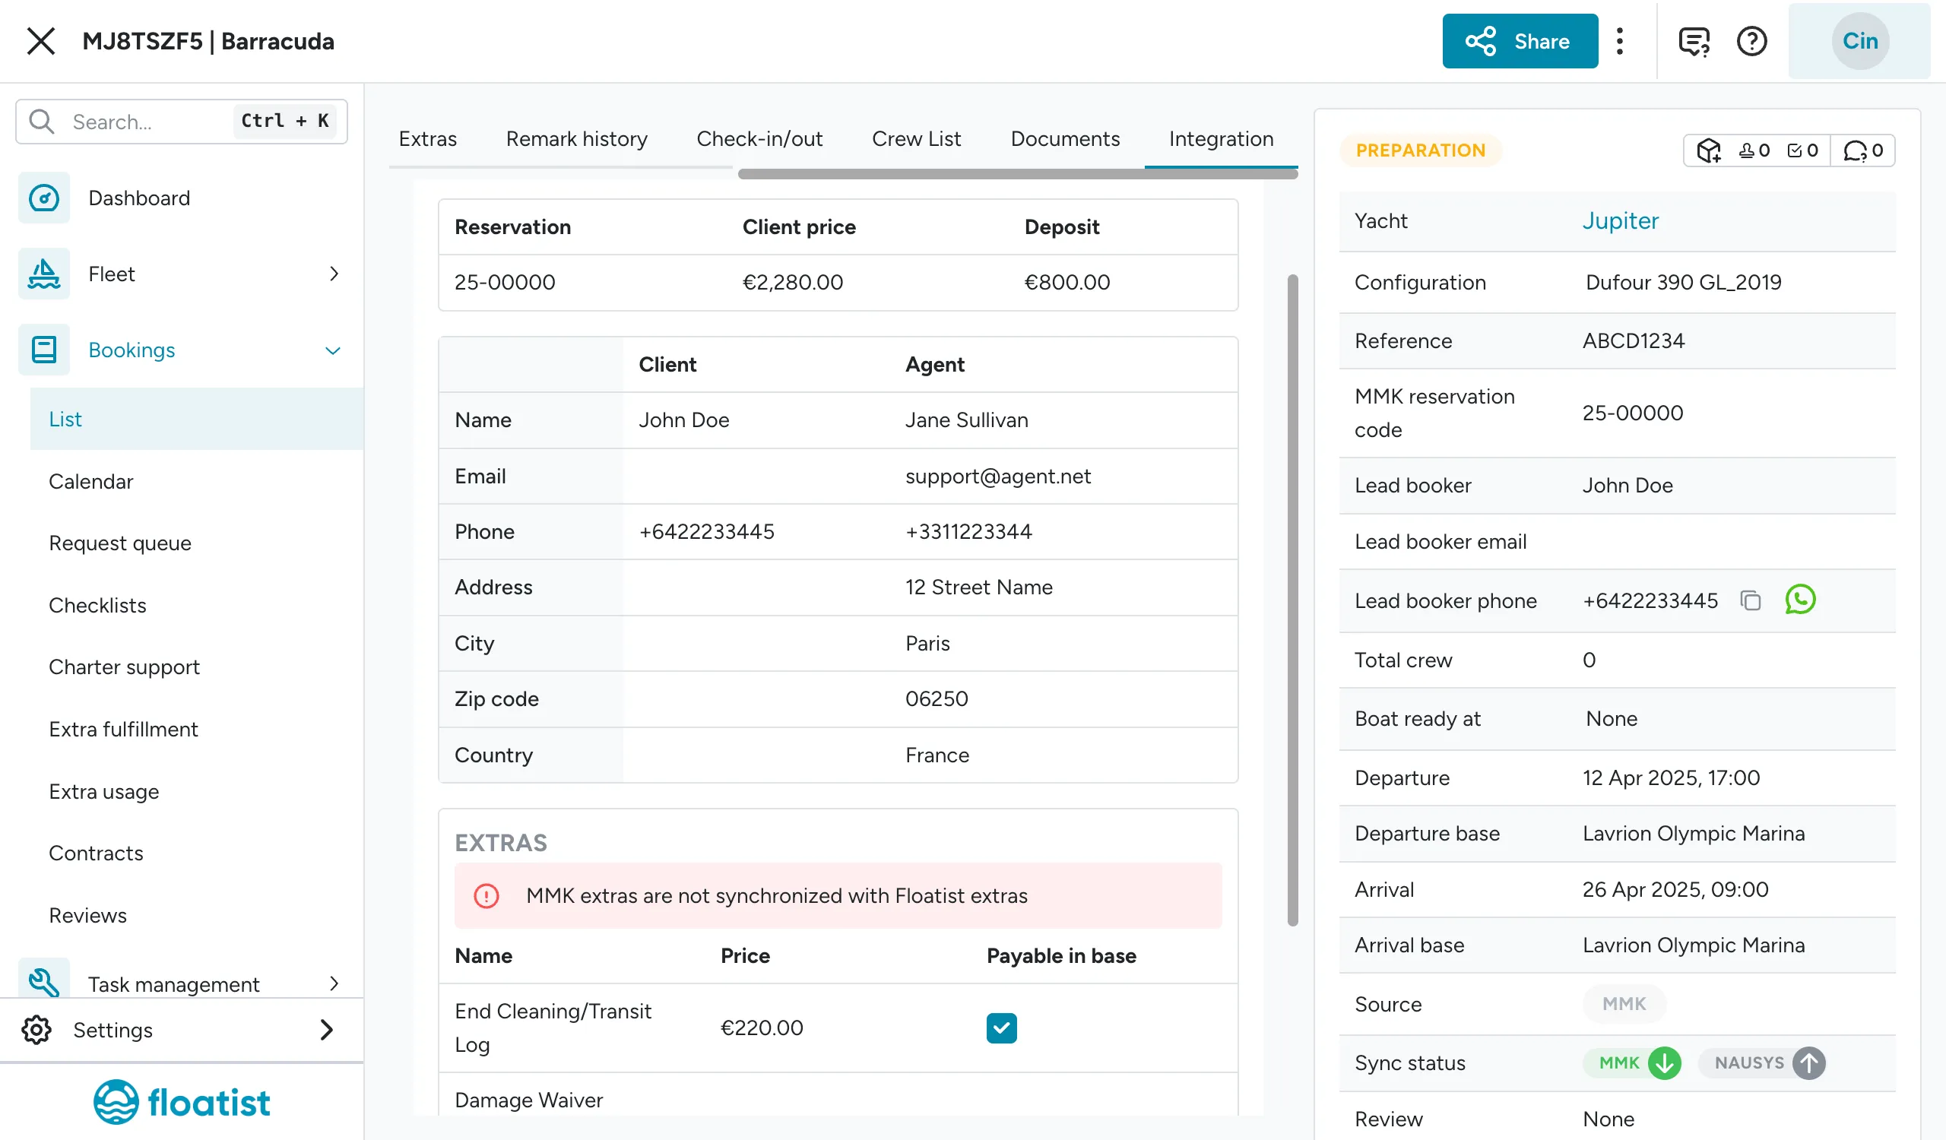Open the feedback chat icon in header
Viewport: 1946px width, 1140px height.
point(1694,41)
